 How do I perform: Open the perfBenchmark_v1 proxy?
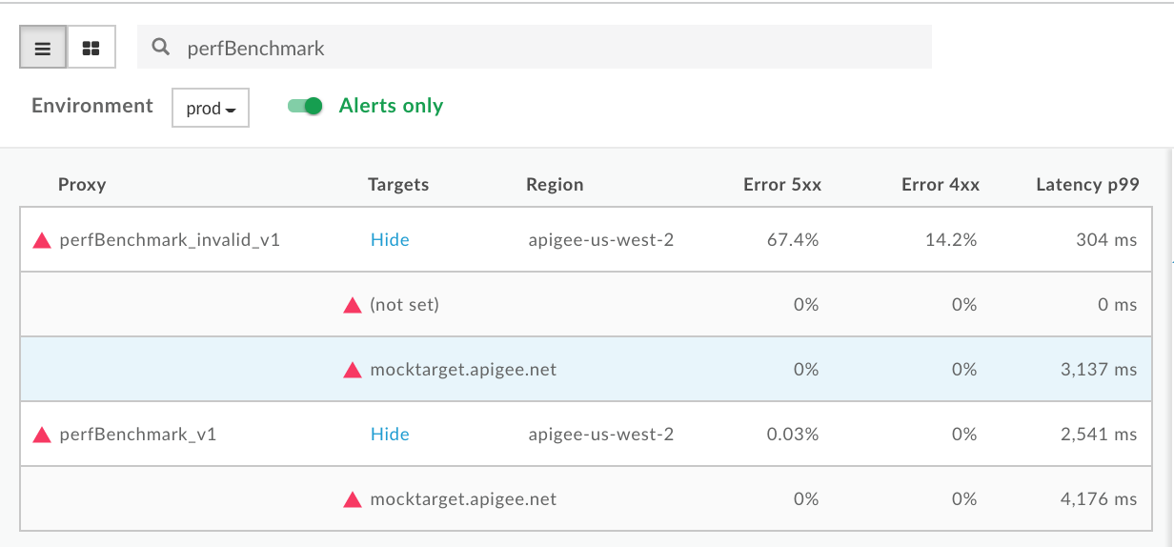point(138,435)
